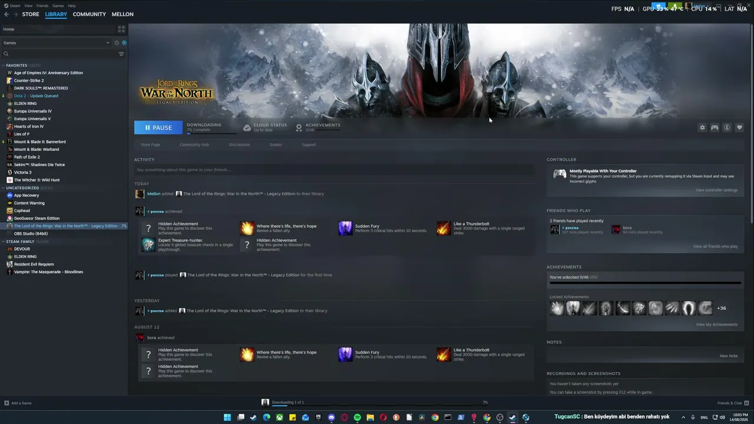
Task: Go back with the navigation arrow
Action: click(6, 14)
